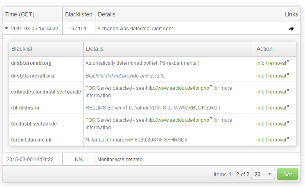Follow sectoor.de/tor.php link in tor.dnsbl.sectoor.de row
Viewport: 305px width, 187px height.
point(178,120)
